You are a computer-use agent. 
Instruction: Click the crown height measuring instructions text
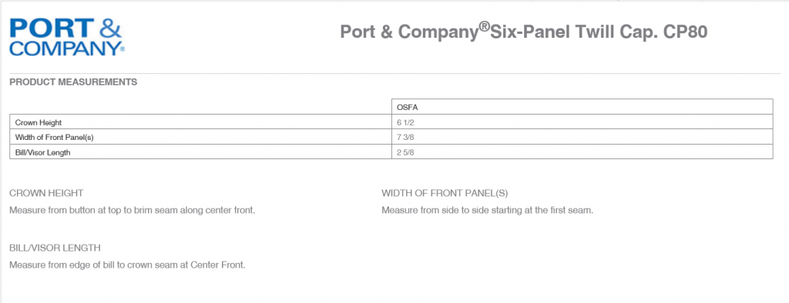click(133, 210)
